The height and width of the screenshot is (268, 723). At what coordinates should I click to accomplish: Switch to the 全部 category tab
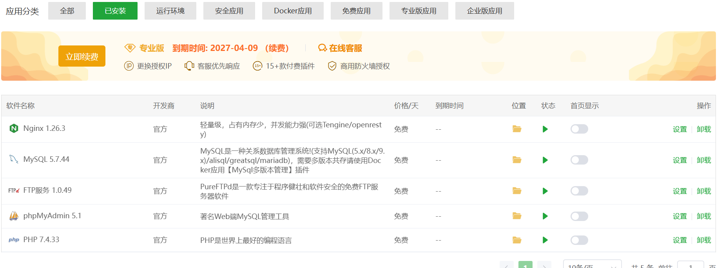[x=67, y=11]
